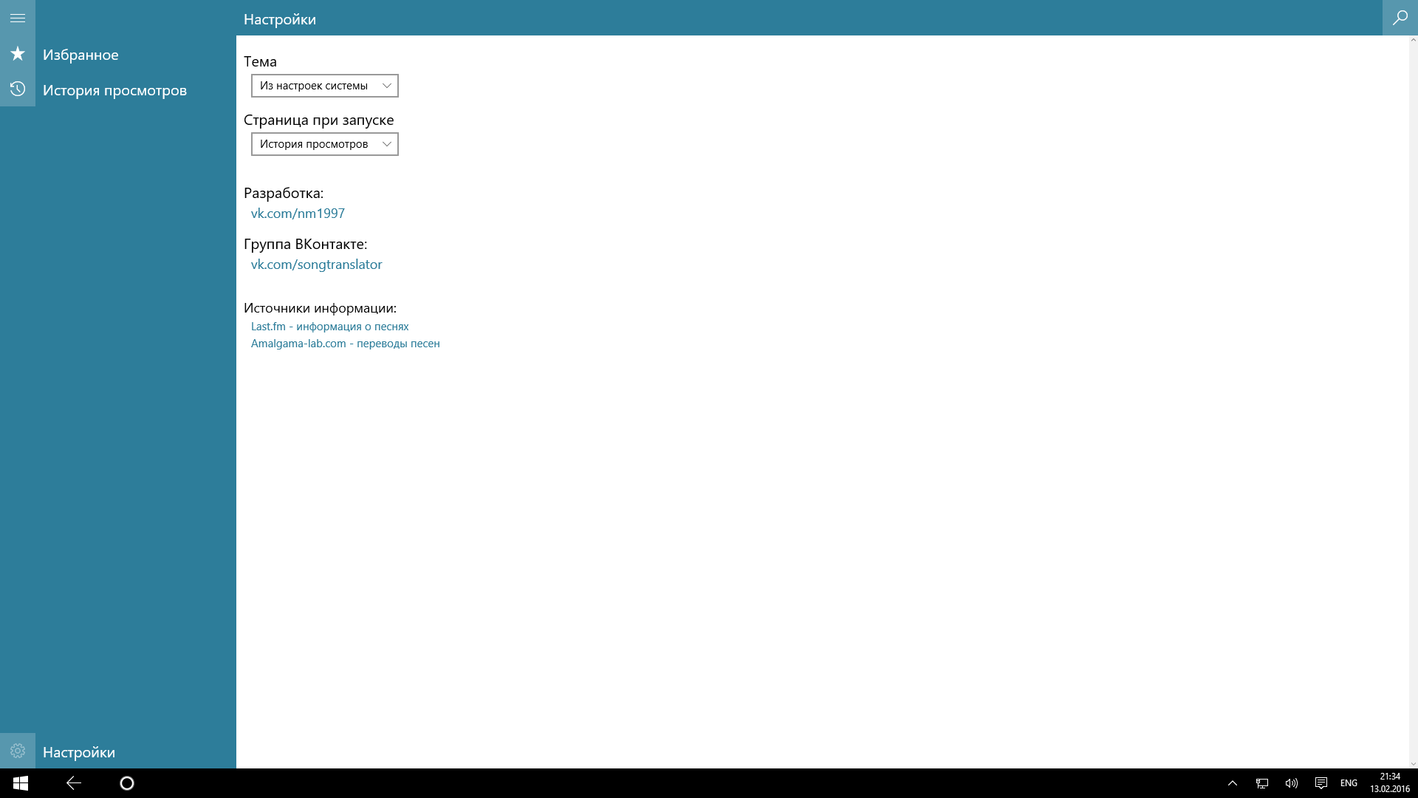Click the history clock icon
Image resolution: width=1418 pixels, height=798 pixels.
coord(18,89)
